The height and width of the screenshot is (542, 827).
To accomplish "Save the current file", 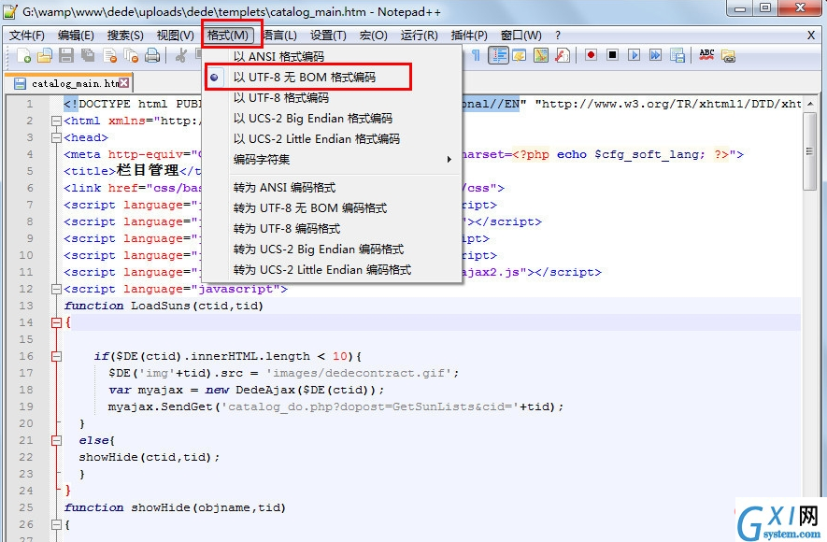I will (66, 55).
